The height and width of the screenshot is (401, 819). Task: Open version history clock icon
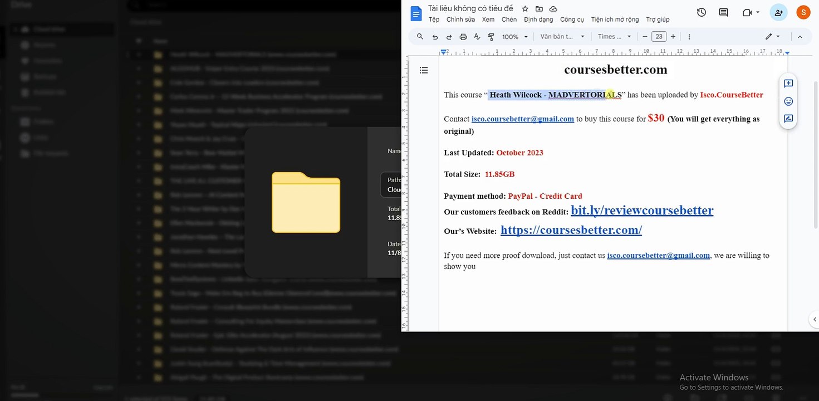click(702, 12)
